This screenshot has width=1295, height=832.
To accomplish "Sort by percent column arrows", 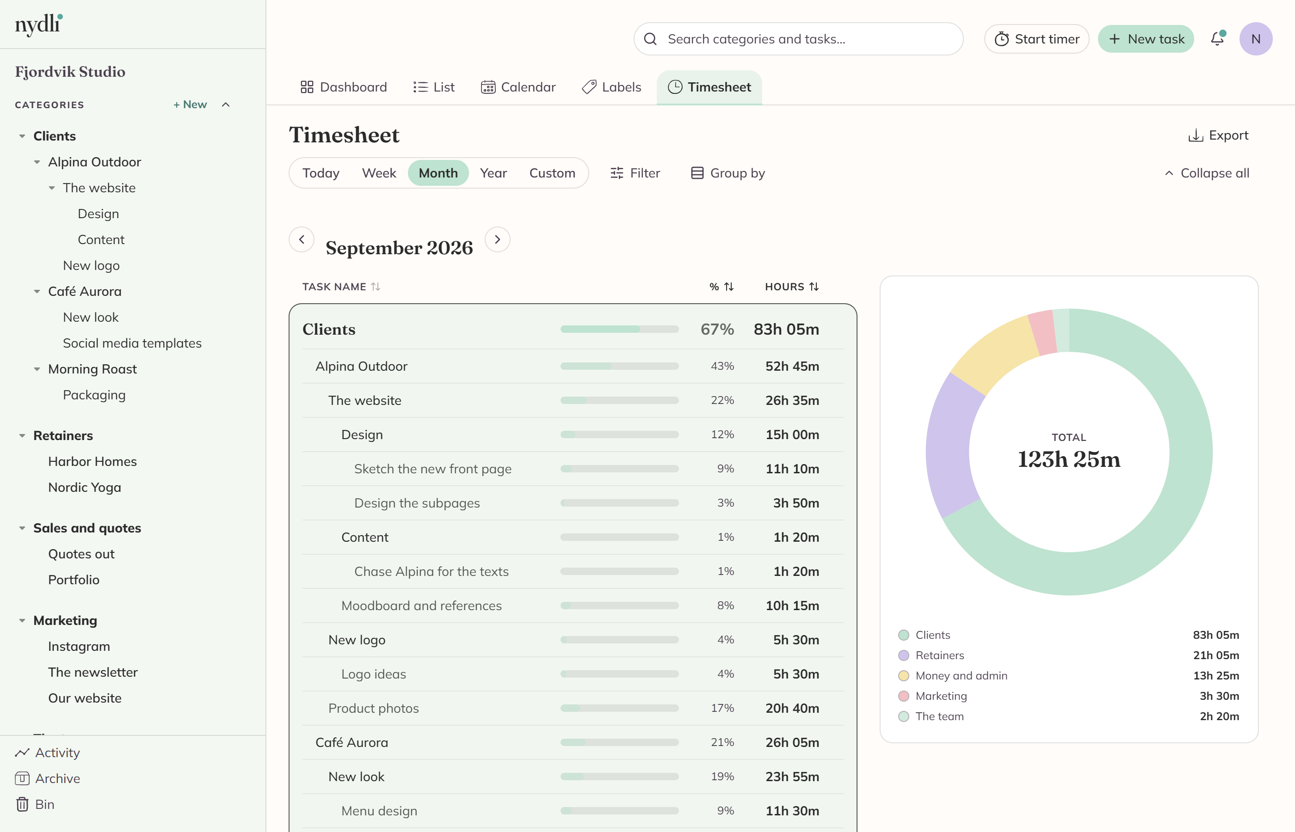I will (729, 287).
